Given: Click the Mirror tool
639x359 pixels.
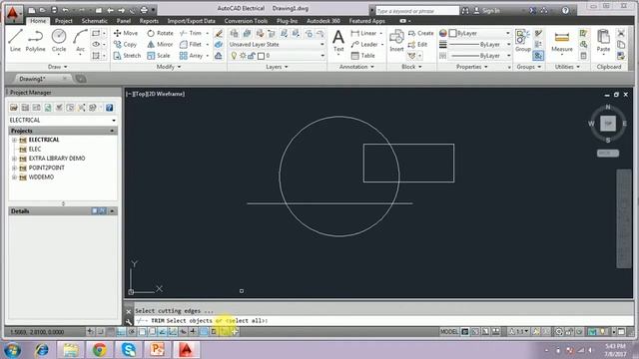Looking at the screenshot, I should tap(160, 44).
